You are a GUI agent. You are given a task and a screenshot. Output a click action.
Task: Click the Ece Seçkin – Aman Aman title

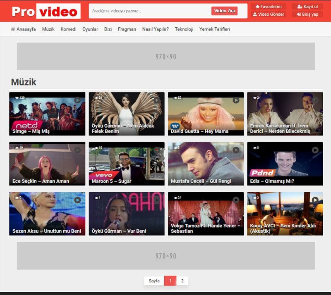[x=41, y=181]
